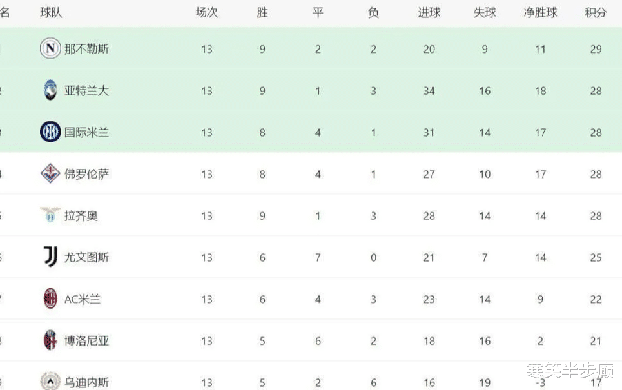Select the 国际米兰 team name
Viewport: 622px width, 390px height.
click(x=86, y=132)
